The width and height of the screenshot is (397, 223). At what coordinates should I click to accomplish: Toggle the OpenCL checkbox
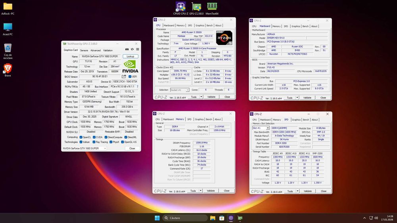(x=81, y=137)
